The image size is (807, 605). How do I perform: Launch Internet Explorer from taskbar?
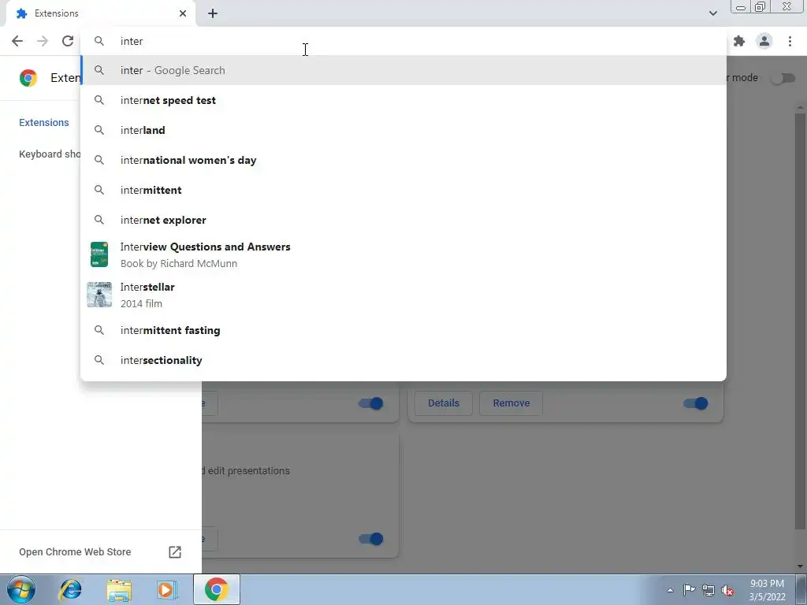click(70, 589)
